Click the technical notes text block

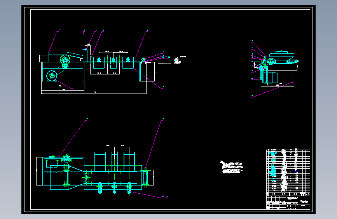[x=232, y=167]
